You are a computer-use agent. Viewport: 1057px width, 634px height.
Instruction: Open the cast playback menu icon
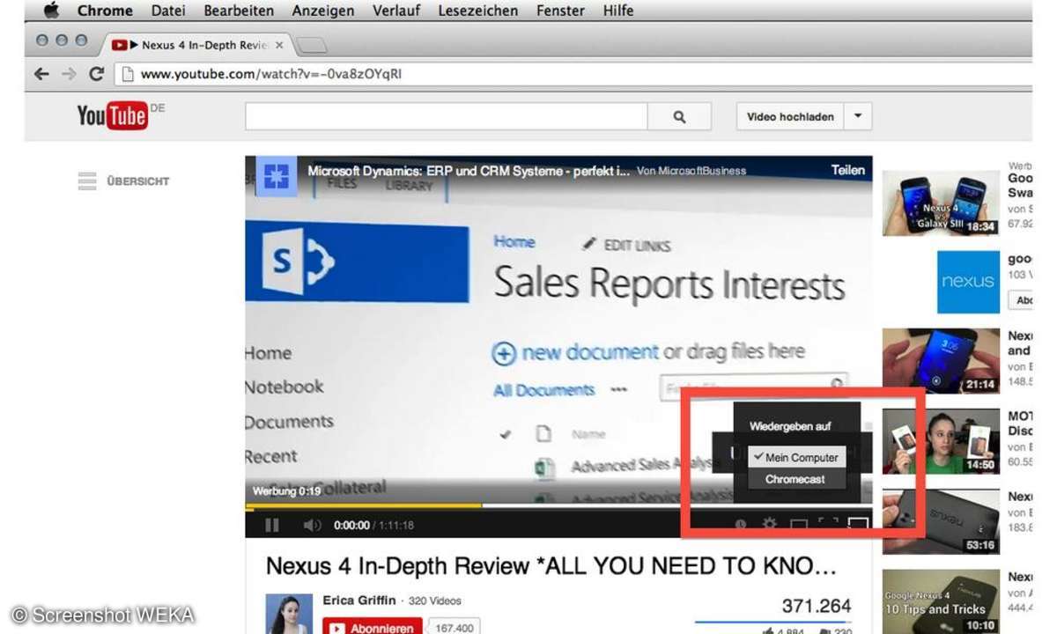coord(858,525)
